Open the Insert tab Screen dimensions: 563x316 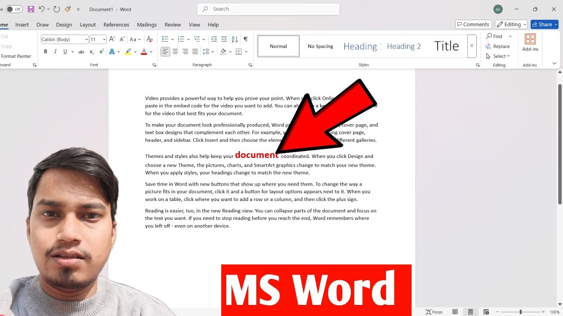(22, 25)
